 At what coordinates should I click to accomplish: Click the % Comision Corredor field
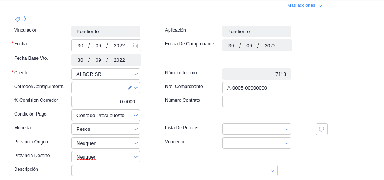coord(105,101)
